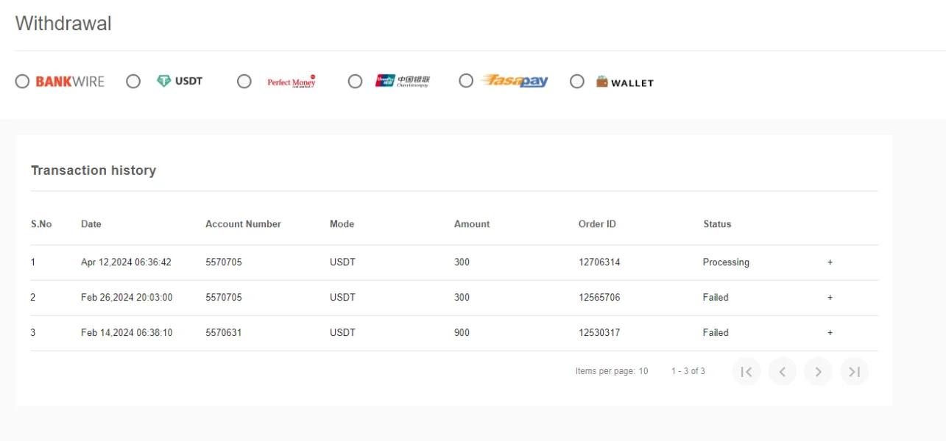This screenshot has width=946, height=441.
Task: Click account number 5570705 in row 1
Action: point(224,262)
